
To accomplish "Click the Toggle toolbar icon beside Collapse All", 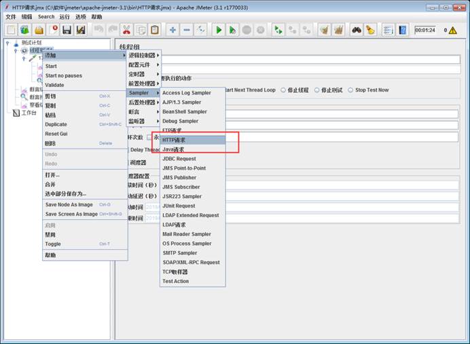I will pyautogui.click(x=200, y=30).
